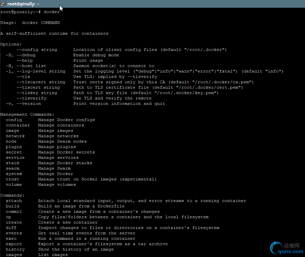Click the 'stack' management command
Screen dimensions: 305x257
pyautogui.click(x=12, y=163)
